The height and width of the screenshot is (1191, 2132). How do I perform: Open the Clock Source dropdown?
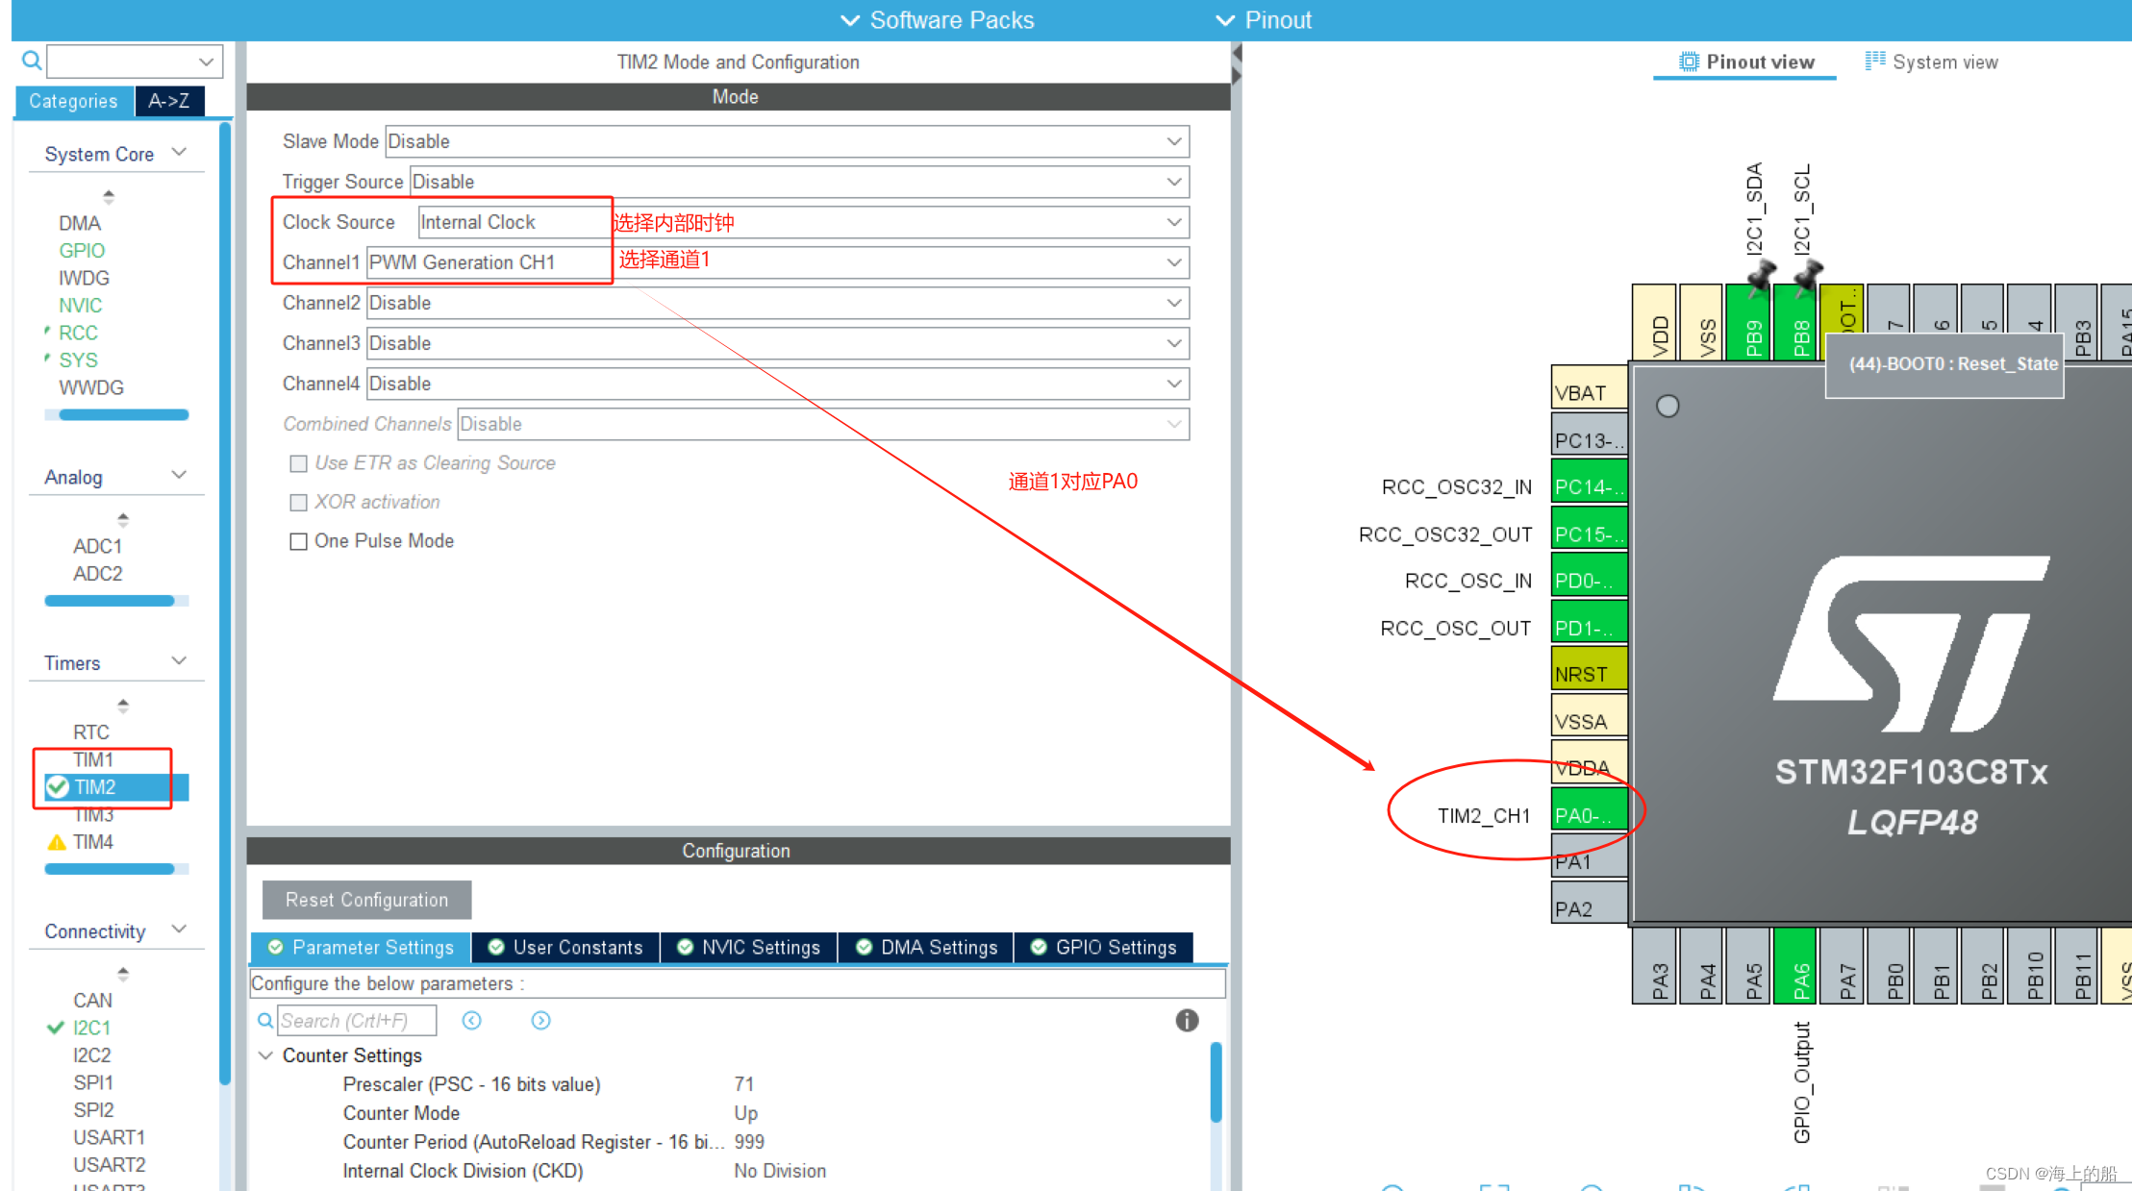pos(1173,222)
